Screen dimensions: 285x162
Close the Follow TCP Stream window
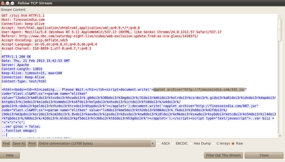coord(3,3)
